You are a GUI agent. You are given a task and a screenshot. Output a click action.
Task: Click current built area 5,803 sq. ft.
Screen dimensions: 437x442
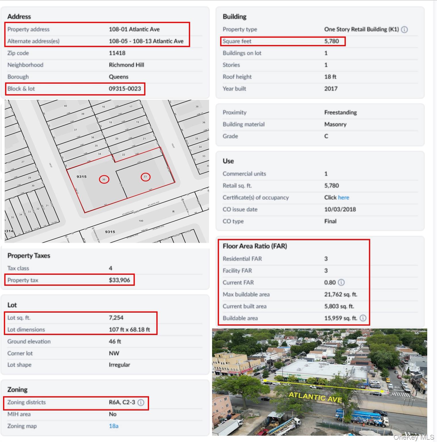coord(339,306)
